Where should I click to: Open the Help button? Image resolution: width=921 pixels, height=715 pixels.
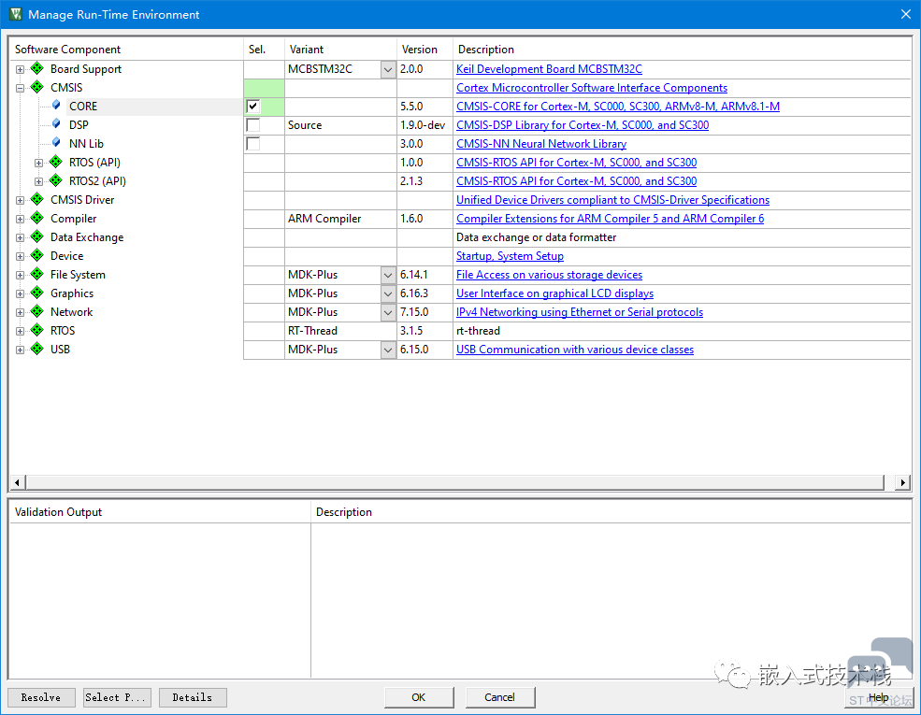point(879,697)
